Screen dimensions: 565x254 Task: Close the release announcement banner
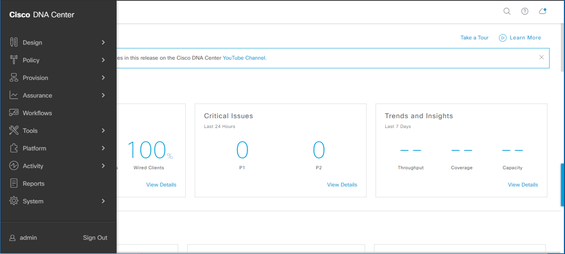[x=541, y=57]
